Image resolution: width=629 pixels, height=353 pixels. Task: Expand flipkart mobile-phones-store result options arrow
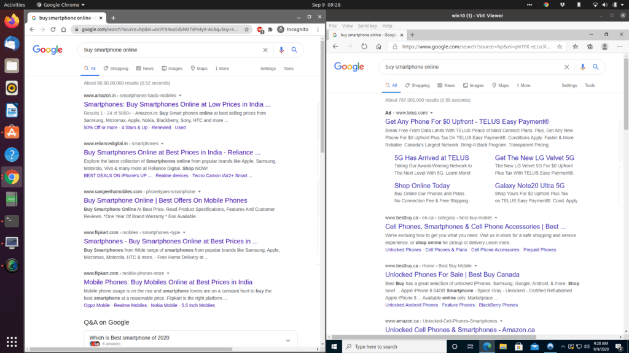[x=168, y=273]
